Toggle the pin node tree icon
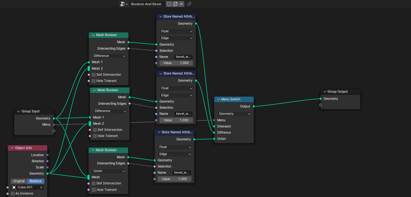This screenshot has height=197, width=411. [x=189, y=4]
